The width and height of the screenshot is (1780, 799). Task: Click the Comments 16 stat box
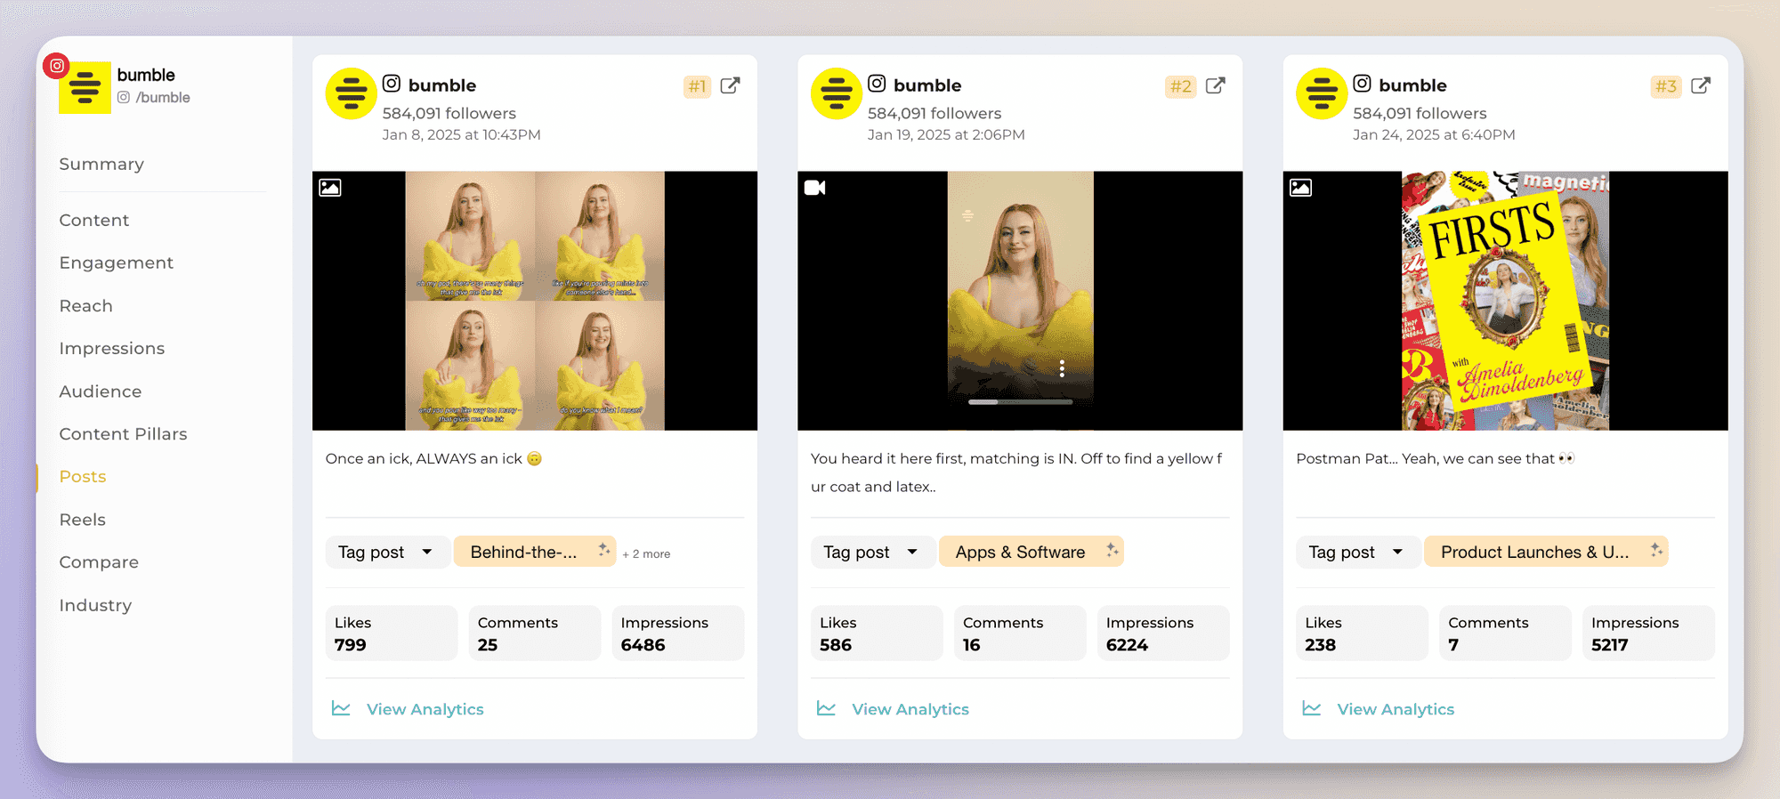(x=1020, y=633)
